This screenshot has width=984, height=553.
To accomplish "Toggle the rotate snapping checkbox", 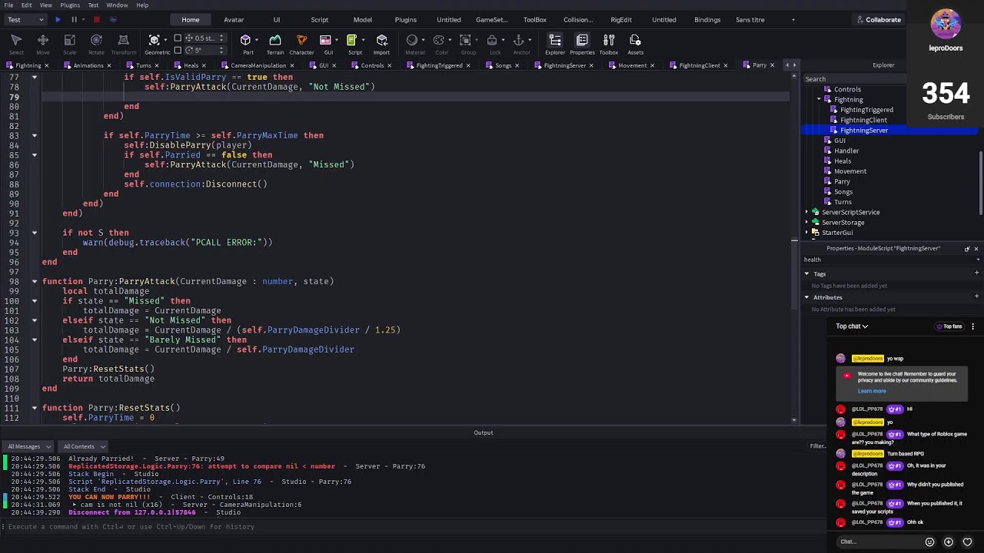I will coord(178,50).
